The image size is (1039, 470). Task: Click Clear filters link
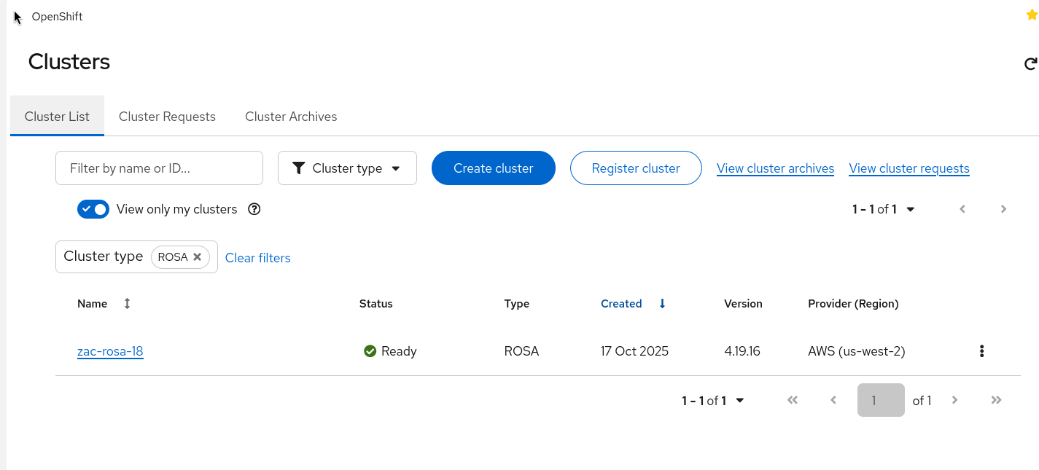[x=257, y=258]
